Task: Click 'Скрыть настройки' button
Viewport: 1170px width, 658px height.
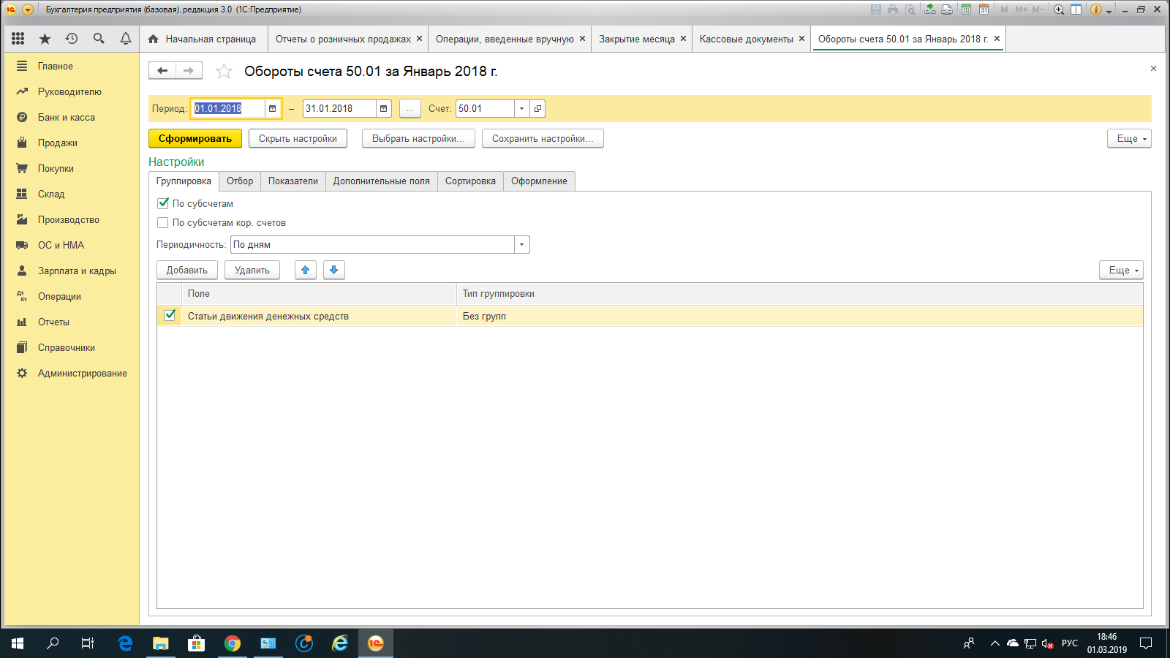Action: click(298, 138)
